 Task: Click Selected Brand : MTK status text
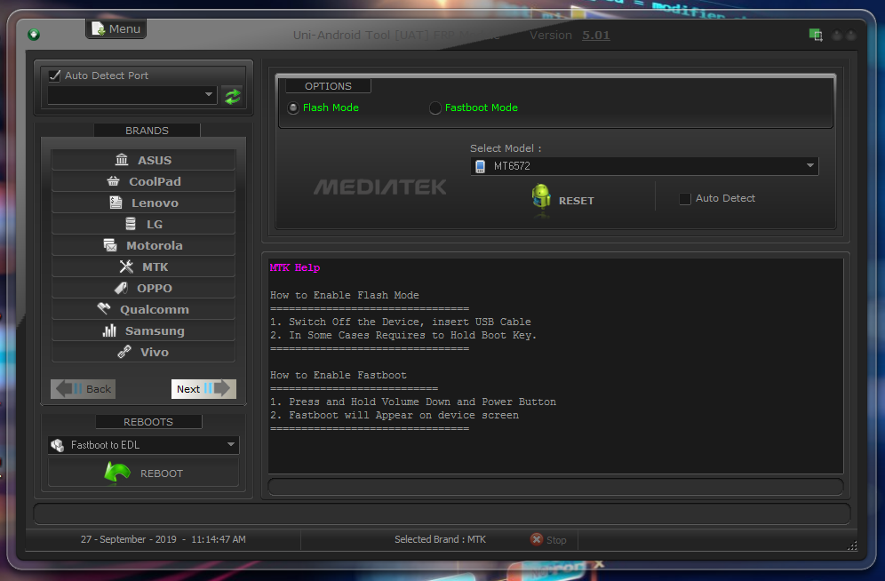coord(440,539)
